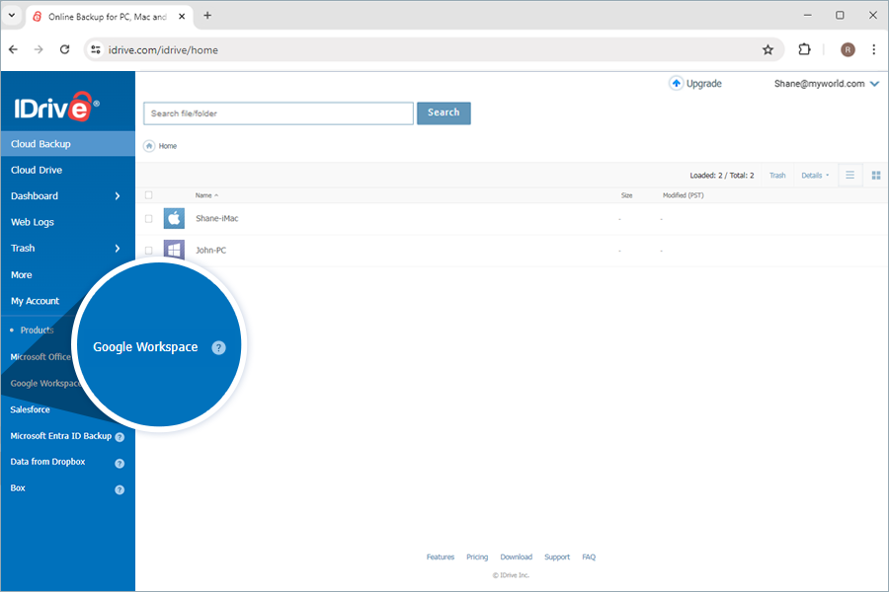Viewport: 889px width, 592px height.
Task: Bookmark this page with star icon
Action: point(768,50)
